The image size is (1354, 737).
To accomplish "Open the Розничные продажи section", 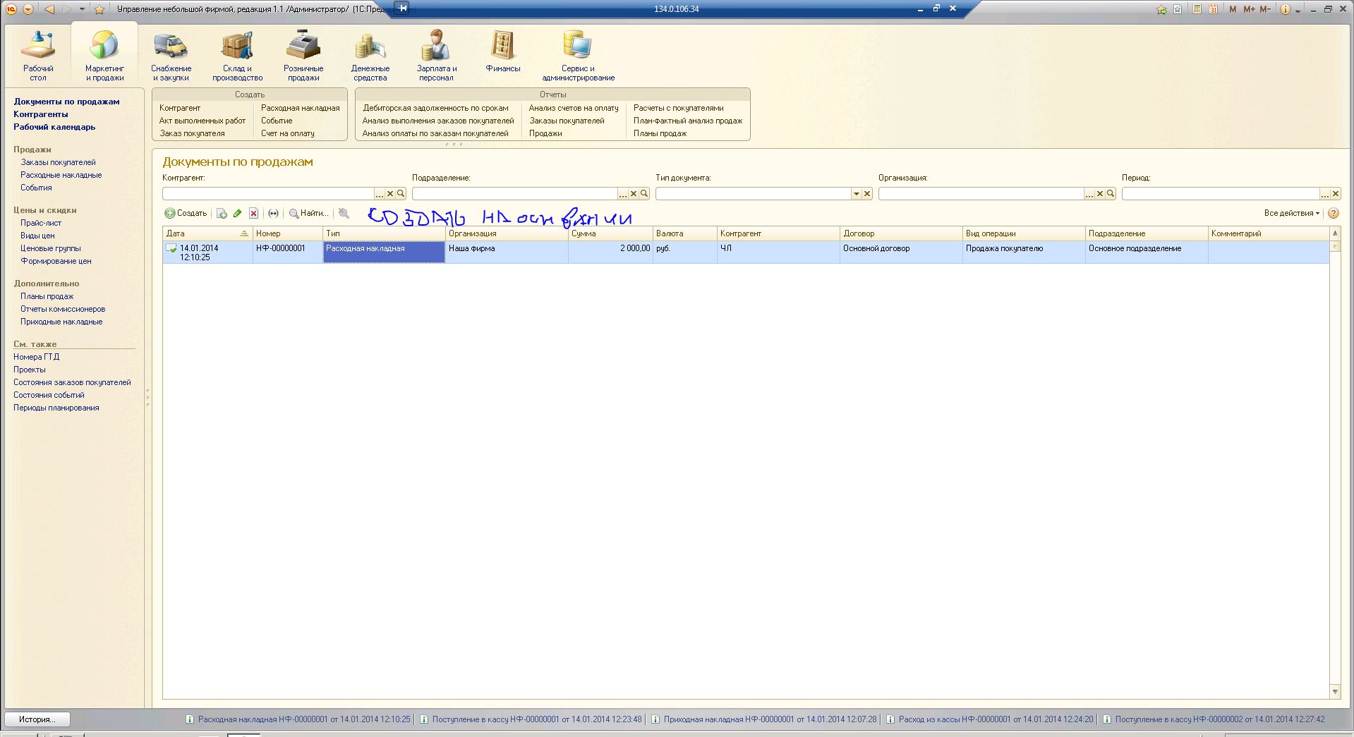I will pyautogui.click(x=303, y=56).
